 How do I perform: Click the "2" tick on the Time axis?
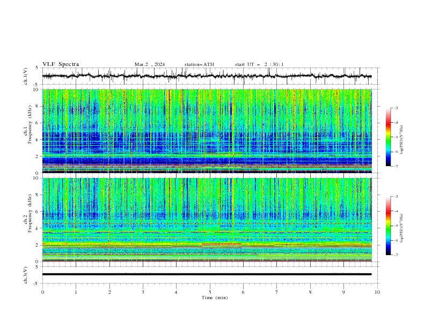pyautogui.click(x=109, y=292)
